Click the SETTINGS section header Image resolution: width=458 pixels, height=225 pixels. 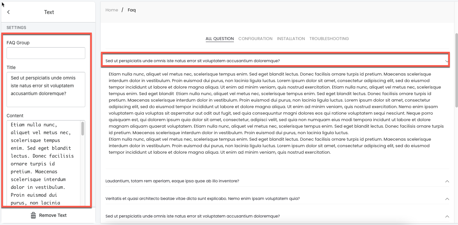pyautogui.click(x=16, y=28)
